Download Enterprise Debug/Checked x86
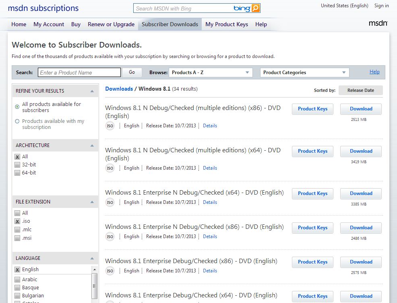Screen dimensions: 397x303 (361, 262)
